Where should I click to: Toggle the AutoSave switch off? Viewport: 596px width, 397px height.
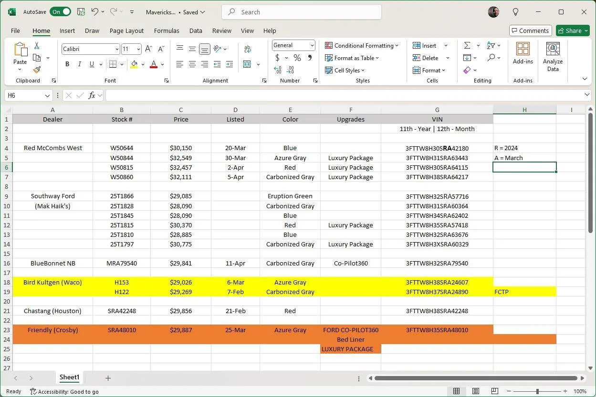(60, 12)
